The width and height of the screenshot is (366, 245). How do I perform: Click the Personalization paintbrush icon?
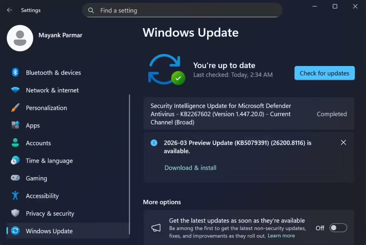15,108
